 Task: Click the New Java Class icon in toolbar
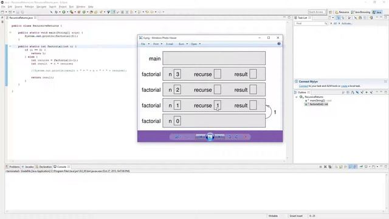point(84,12)
